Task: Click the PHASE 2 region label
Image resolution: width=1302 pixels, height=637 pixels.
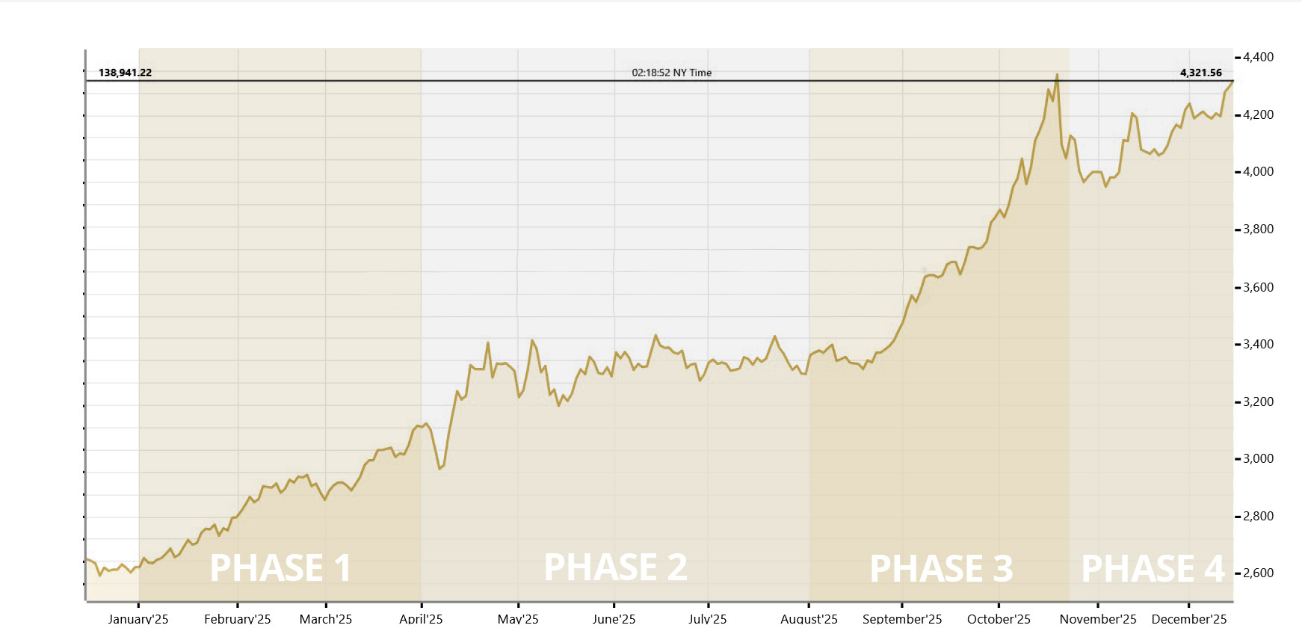Action: (x=615, y=567)
